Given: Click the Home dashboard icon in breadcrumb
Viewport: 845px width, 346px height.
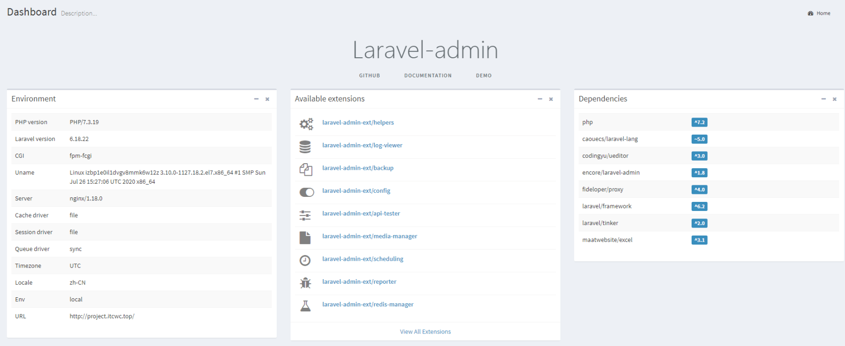Looking at the screenshot, I should [x=810, y=14].
